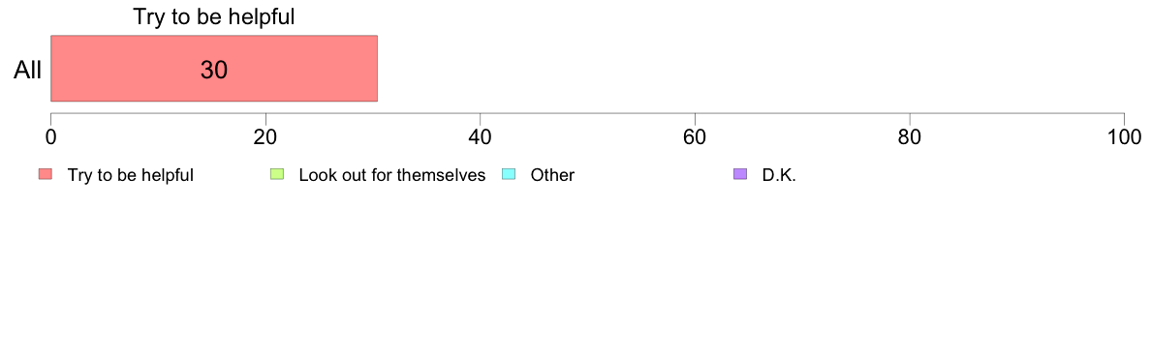Click the 80 axis tick label
Image resolution: width=1151 pixels, height=356 pixels.
[x=910, y=137]
